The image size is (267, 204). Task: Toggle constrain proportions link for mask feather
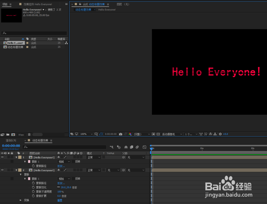[x=58, y=187]
